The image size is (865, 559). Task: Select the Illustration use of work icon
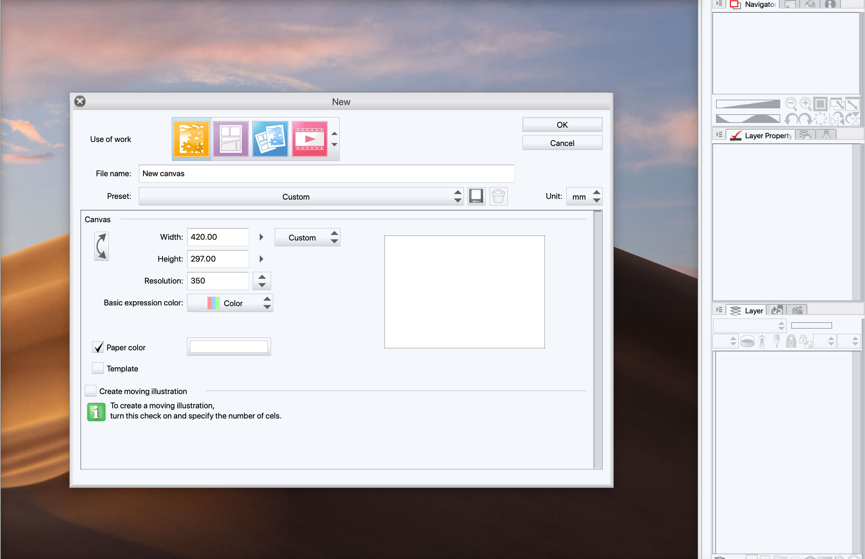click(191, 139)
